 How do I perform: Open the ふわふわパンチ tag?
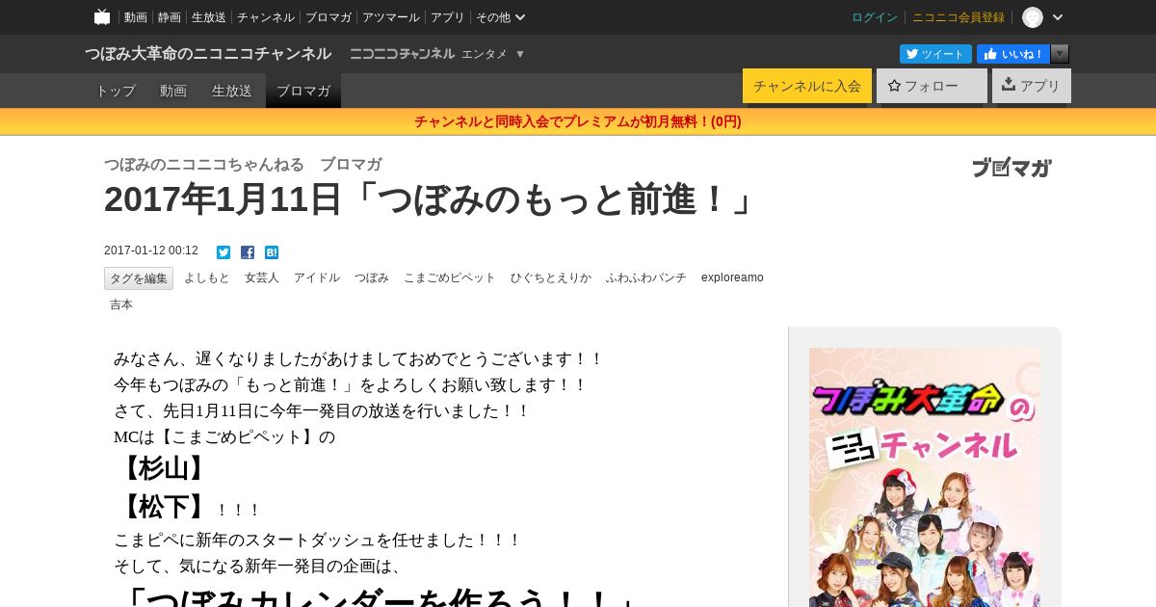(x=646, y=277)
